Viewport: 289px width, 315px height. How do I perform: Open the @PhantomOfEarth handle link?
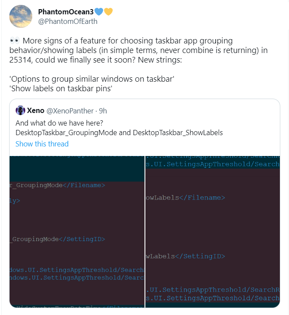(68, 21)
